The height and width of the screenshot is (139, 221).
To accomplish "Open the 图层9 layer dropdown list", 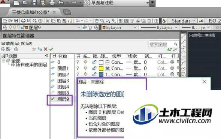I will pyautogui.click(x=79, y=27).
